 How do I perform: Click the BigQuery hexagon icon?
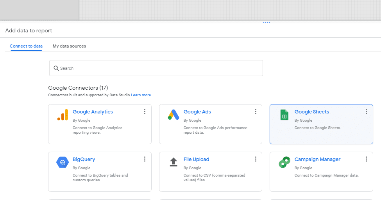(x=63, y=162)
